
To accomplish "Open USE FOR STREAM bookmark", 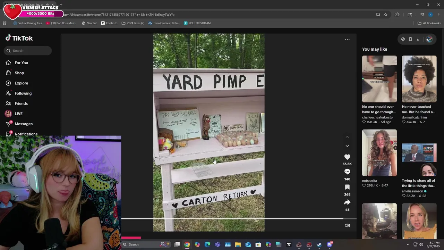I will pos(197,23).
